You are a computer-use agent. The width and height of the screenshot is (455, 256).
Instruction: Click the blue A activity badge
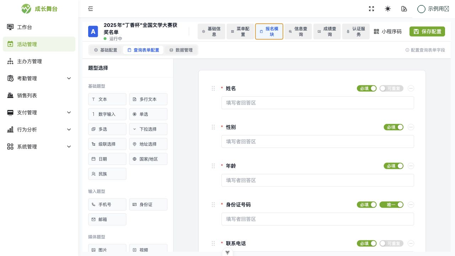click(93, 31)
